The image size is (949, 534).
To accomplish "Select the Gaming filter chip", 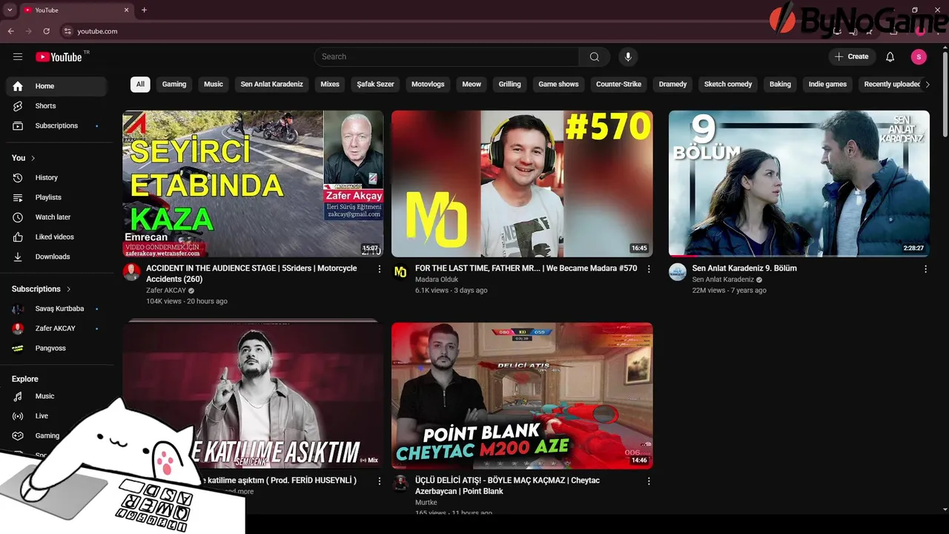I will 174,85.
